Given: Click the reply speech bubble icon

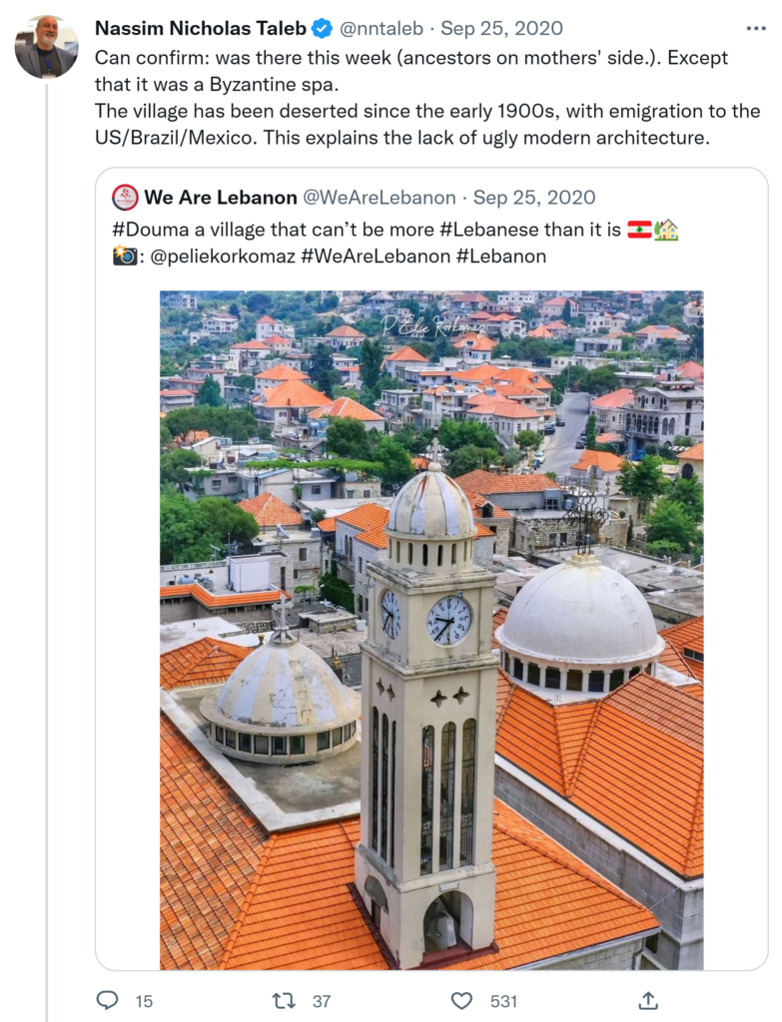Looking at the screenshot, I should coord(107,1000).
